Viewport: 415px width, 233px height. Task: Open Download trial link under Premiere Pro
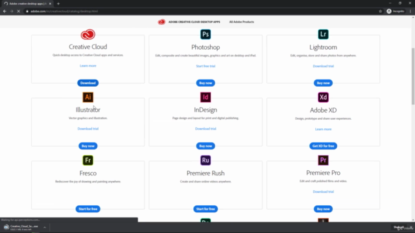323,192
